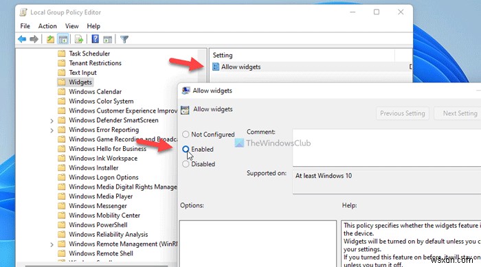
Task: Click the Text Input folder icon
Action: (62, 73)
